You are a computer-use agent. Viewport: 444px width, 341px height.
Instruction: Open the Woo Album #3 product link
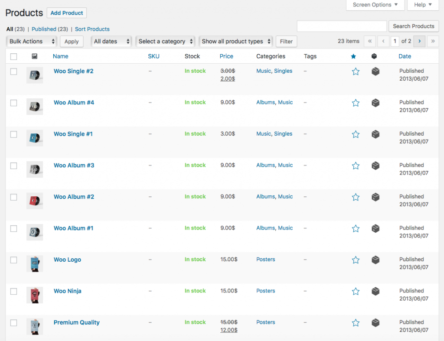click(x=74, y=165)
